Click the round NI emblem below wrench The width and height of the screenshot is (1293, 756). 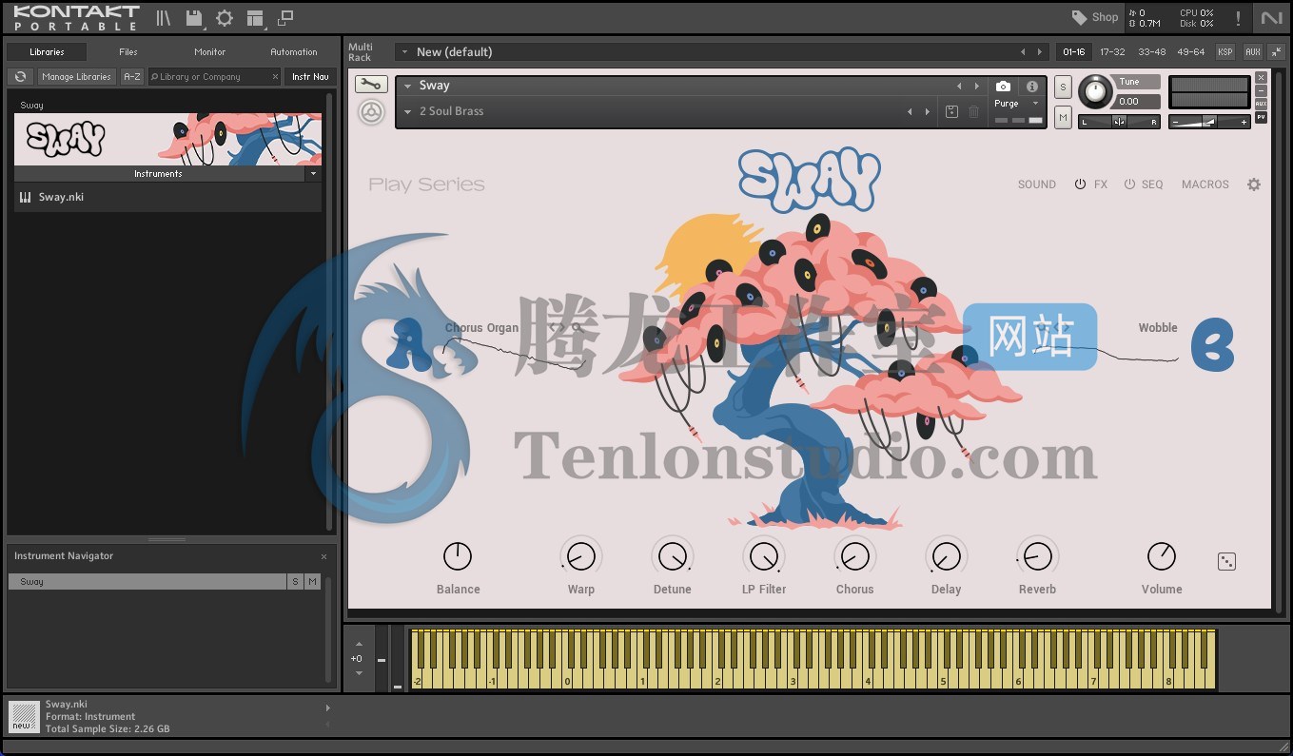370,113
